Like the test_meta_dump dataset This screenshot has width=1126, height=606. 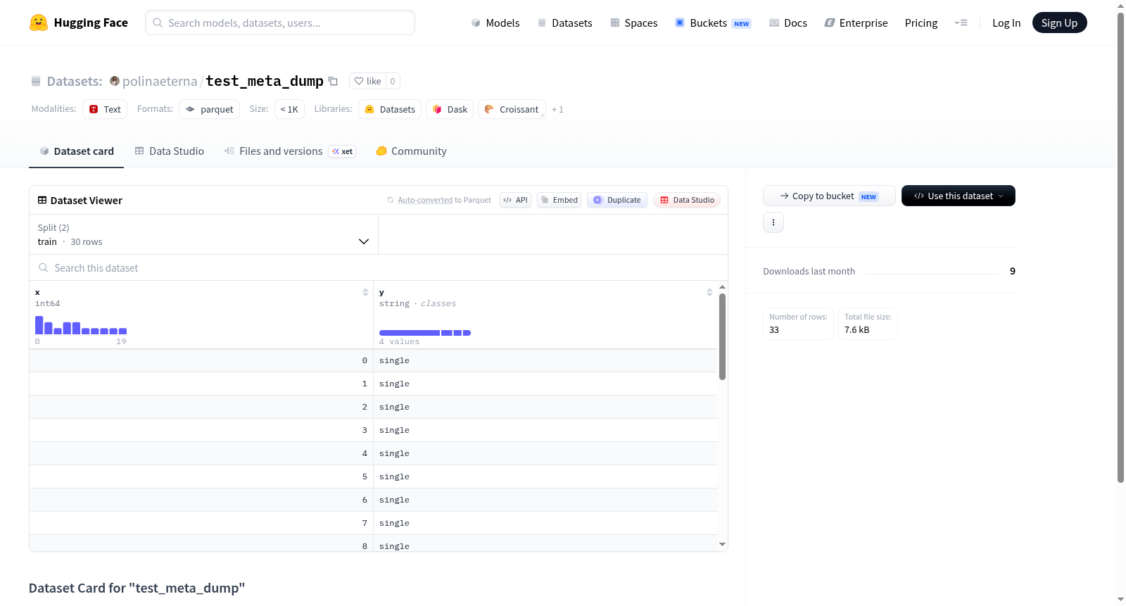tap(367, 81)
